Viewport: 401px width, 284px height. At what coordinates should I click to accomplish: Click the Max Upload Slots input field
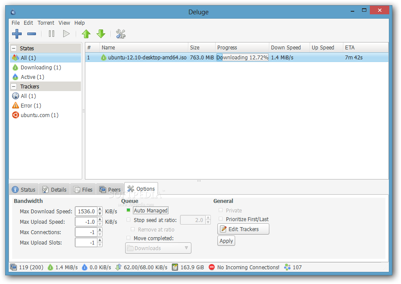point(87,242)
